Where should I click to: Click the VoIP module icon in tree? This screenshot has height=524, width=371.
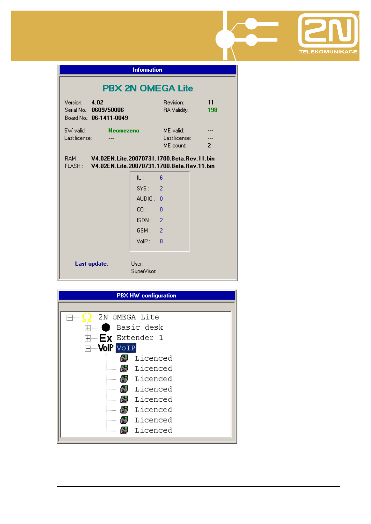(x=106, y=348)
